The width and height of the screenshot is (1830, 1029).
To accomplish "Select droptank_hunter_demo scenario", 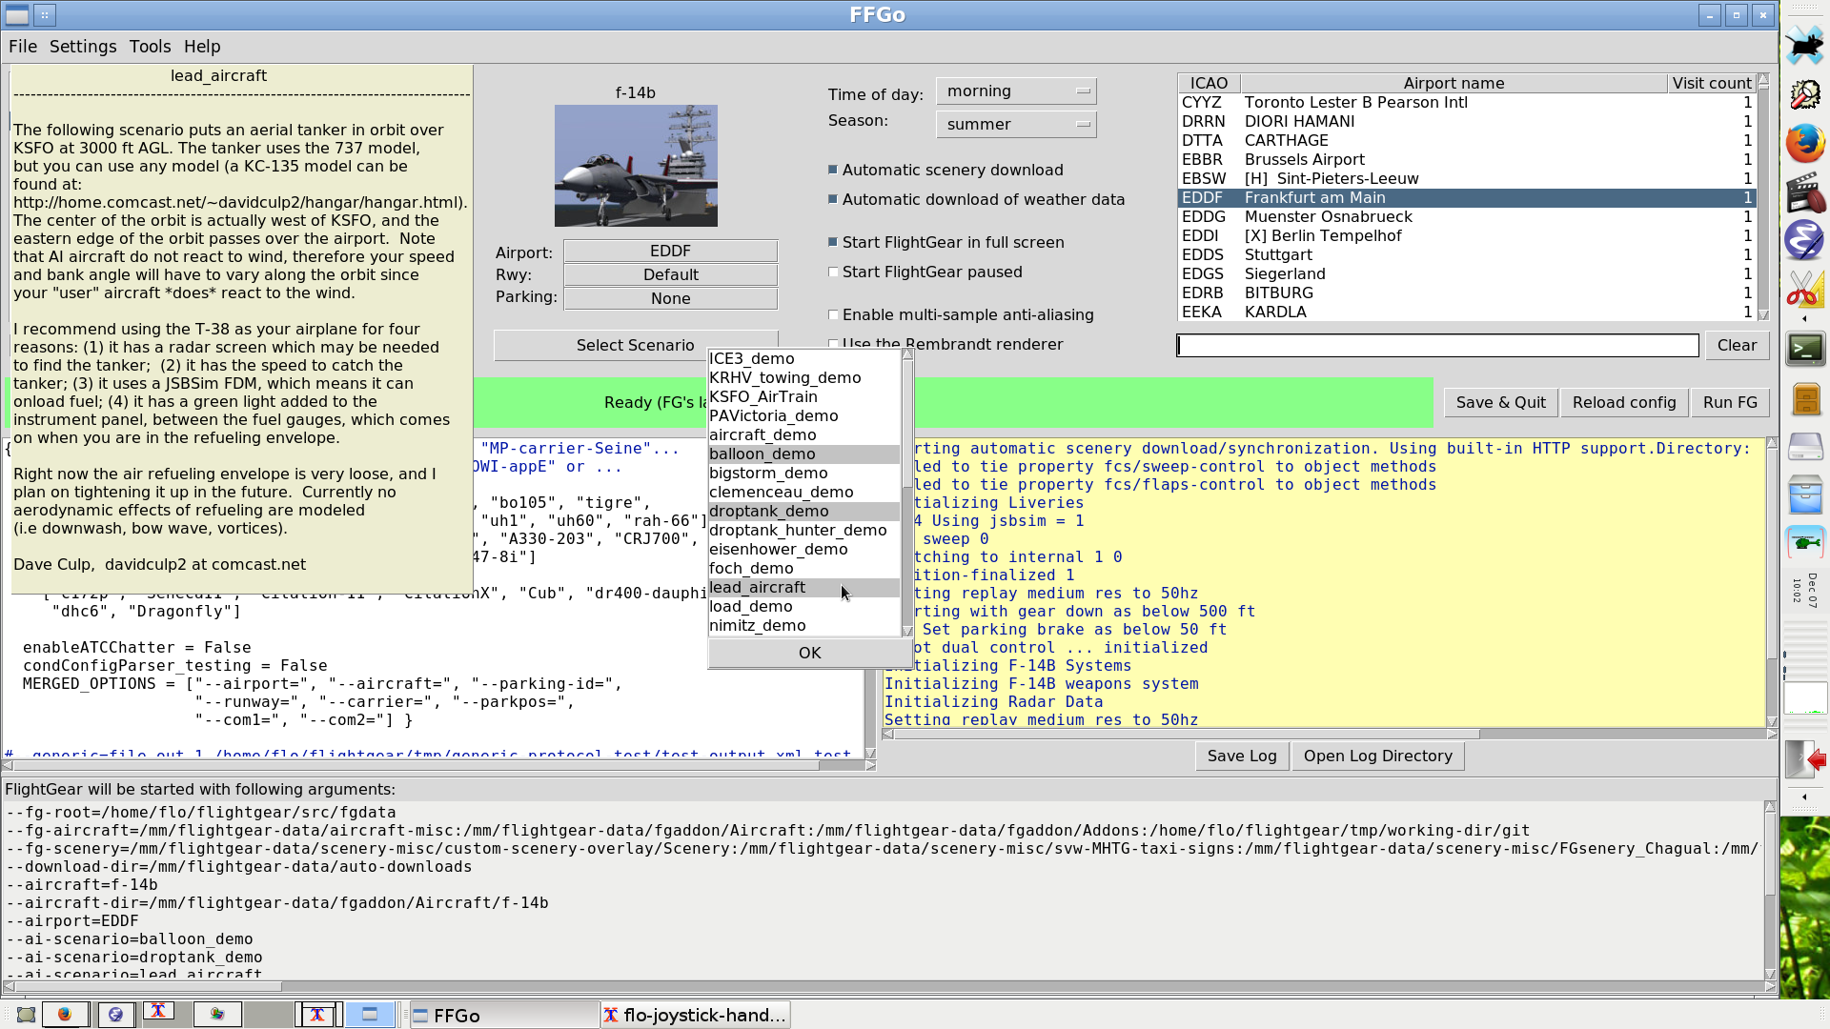I will [804, 530].
